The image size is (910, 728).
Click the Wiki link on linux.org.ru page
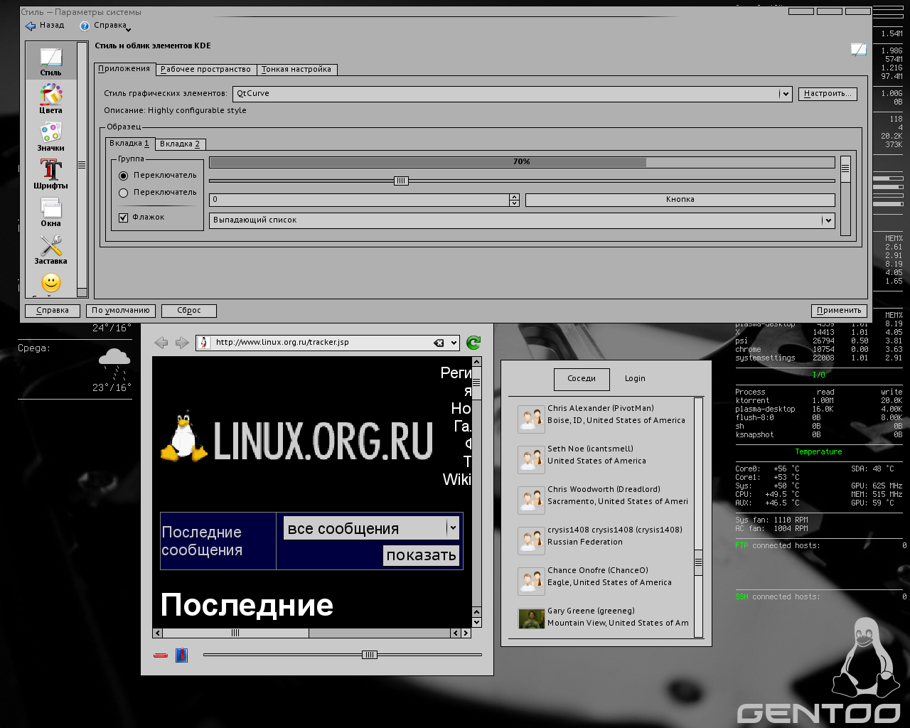pos(456,480)
